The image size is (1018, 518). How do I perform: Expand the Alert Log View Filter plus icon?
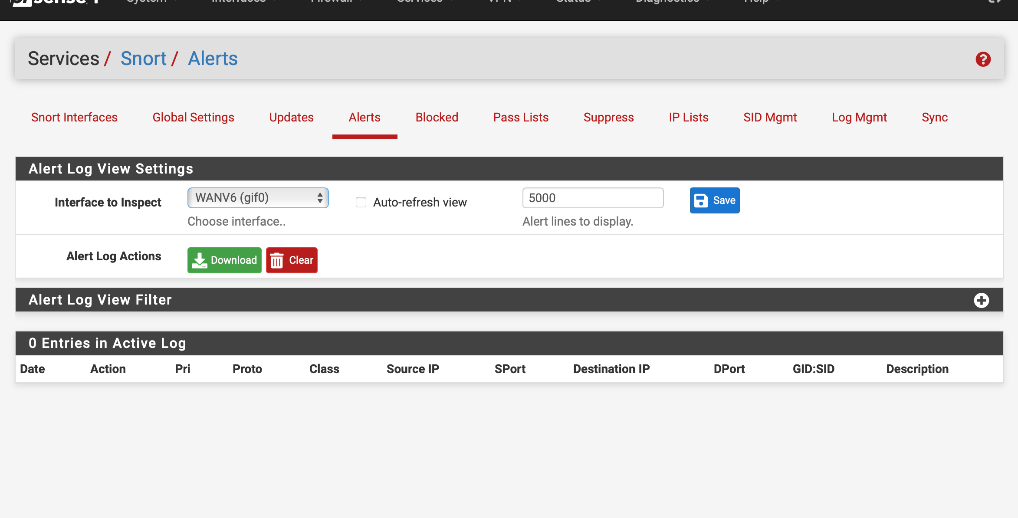click(981, 300)
